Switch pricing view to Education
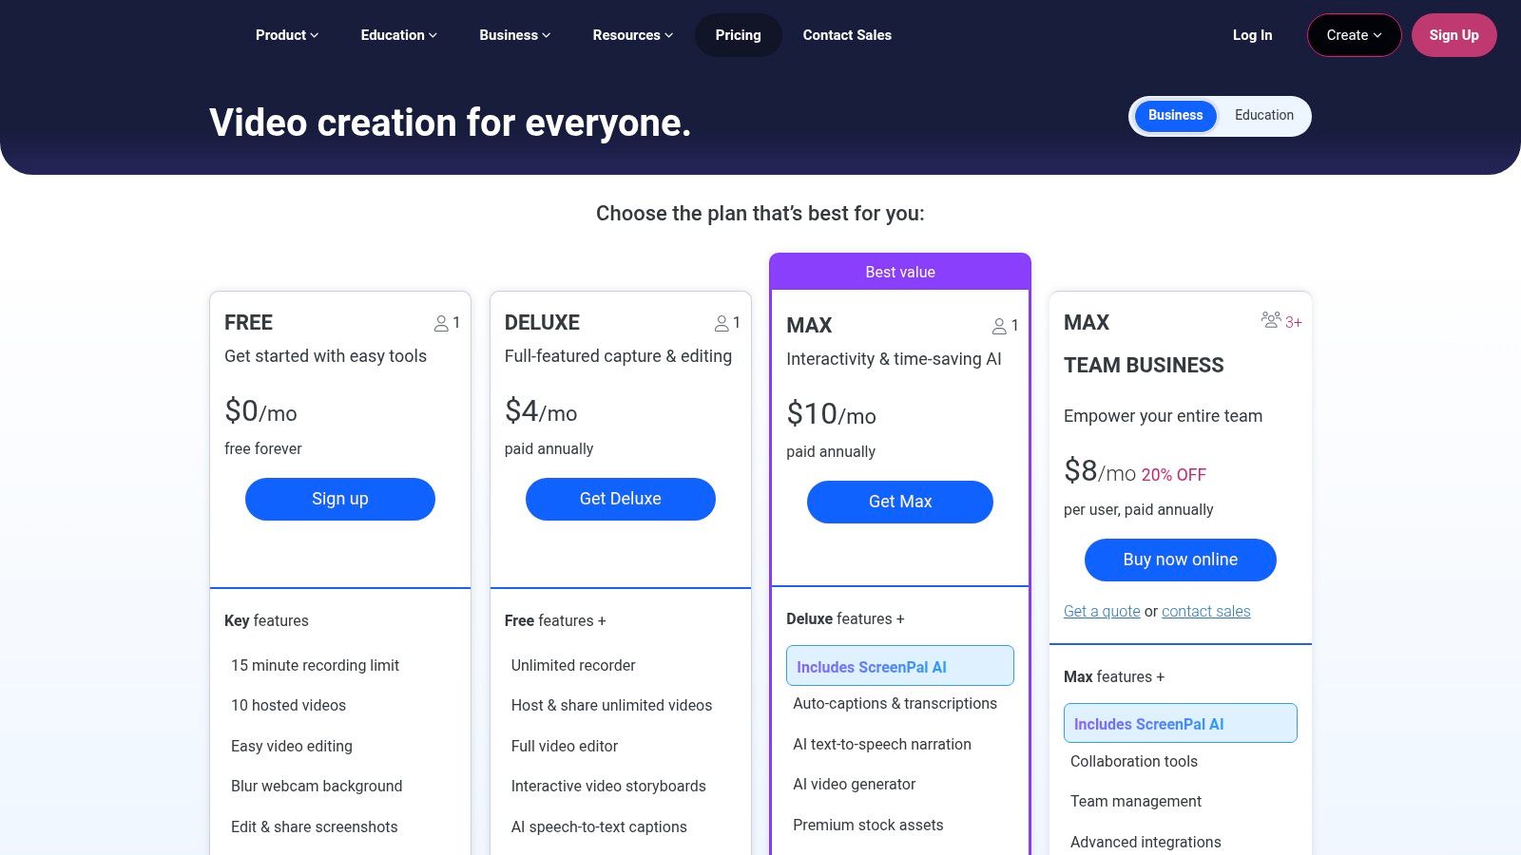 pyautogui.click(x=1263, y=116)
